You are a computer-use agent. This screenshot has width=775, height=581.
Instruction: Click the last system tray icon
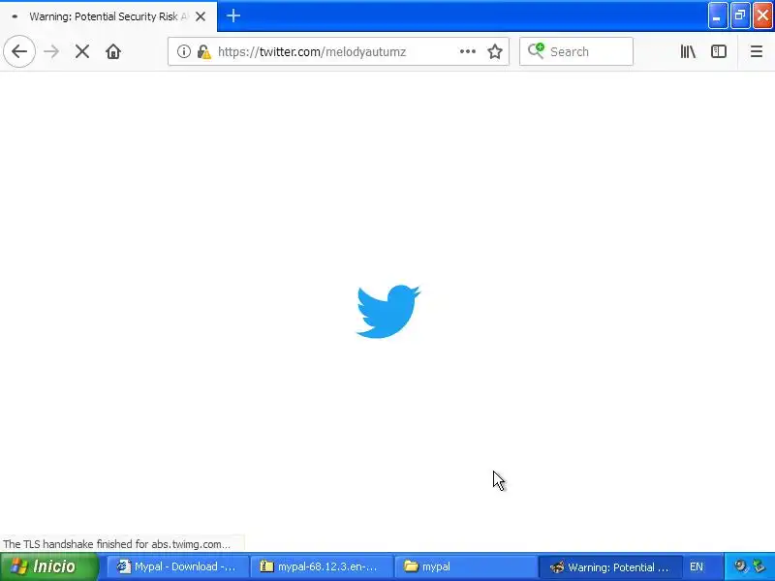[x=759, y=566]
